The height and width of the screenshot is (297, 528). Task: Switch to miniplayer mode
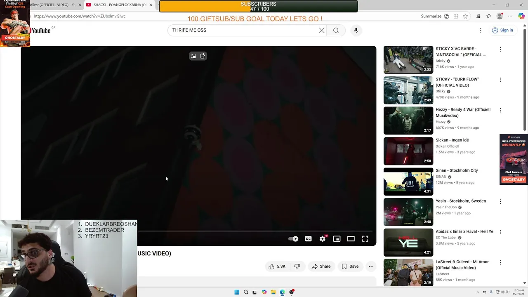337,239
